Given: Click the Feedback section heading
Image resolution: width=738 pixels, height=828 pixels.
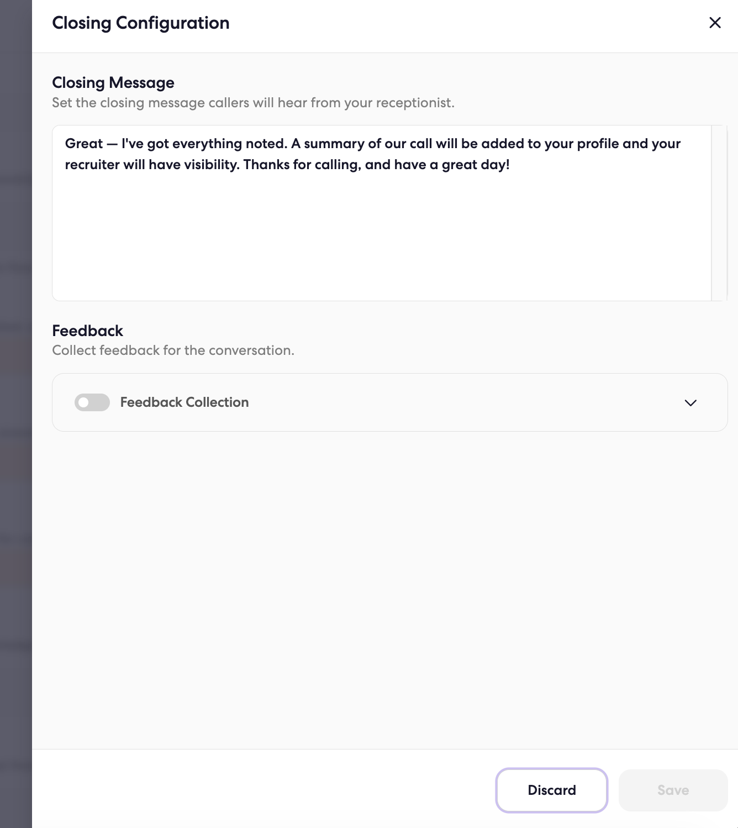Looking at the screenshot, I should pyautogui.click(x=87, y=331).
